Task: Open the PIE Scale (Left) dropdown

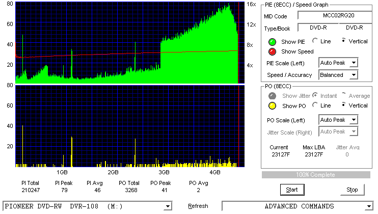Action: pyautogui.click(x=338, y=63)
